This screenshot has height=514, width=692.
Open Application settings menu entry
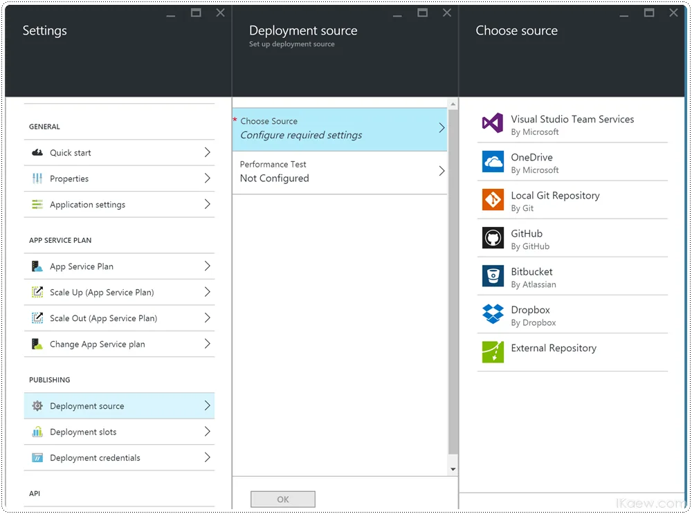click(x=119, y=205)
